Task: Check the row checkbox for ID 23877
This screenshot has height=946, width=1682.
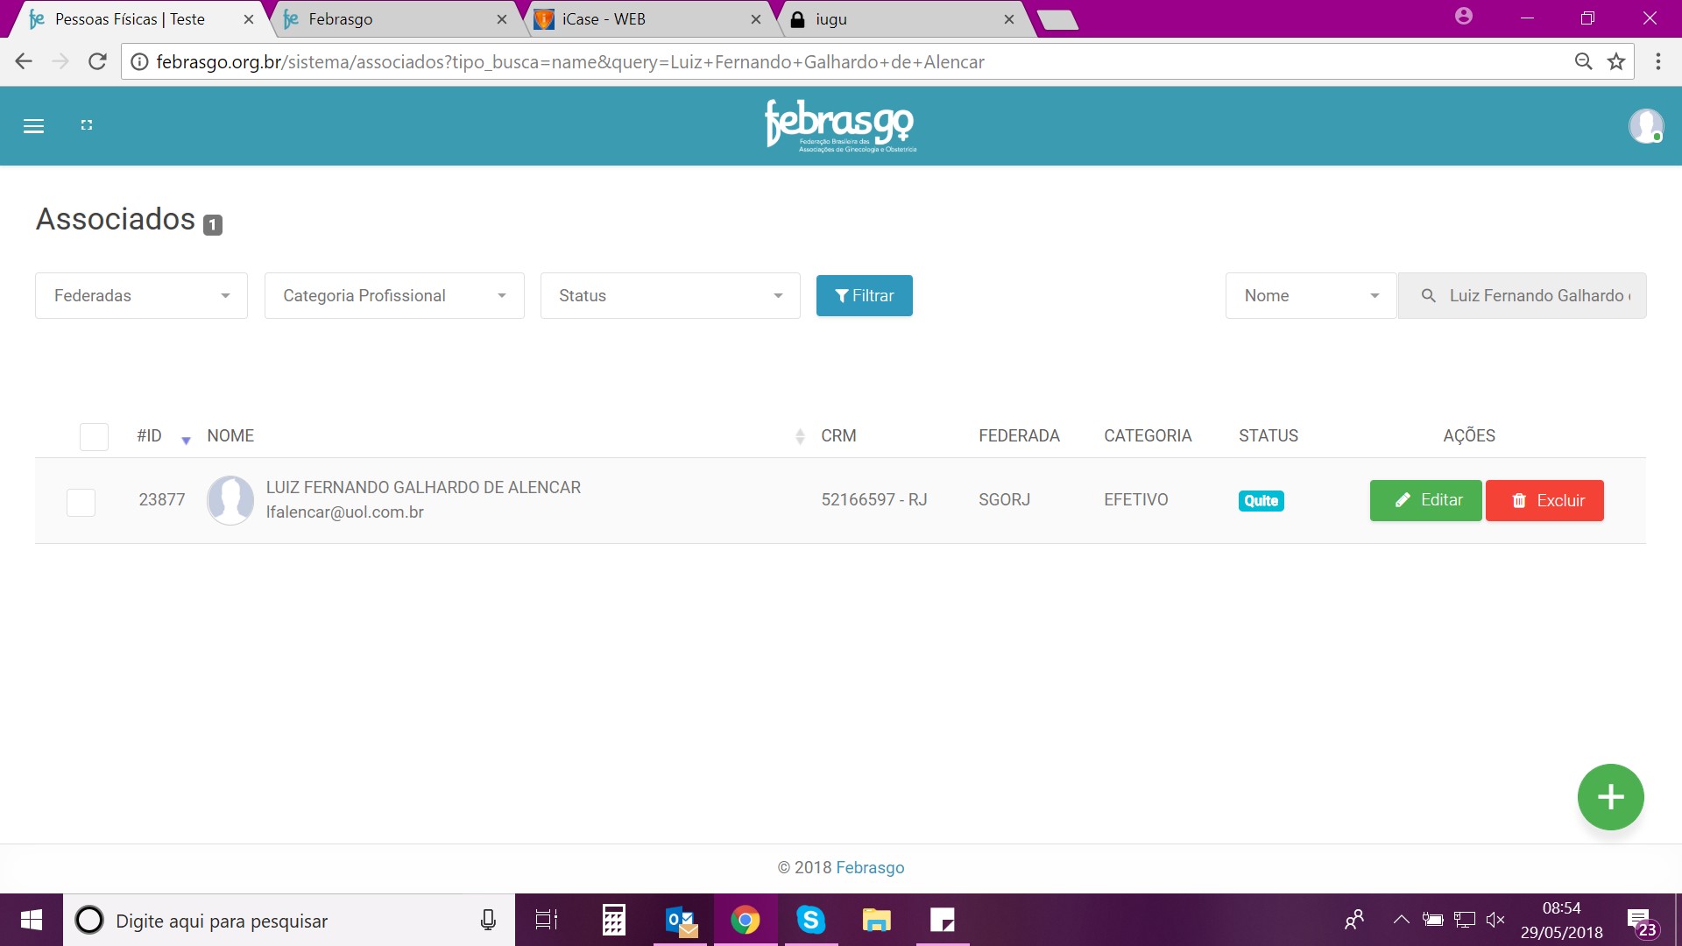Action: (x=81, y=502)
